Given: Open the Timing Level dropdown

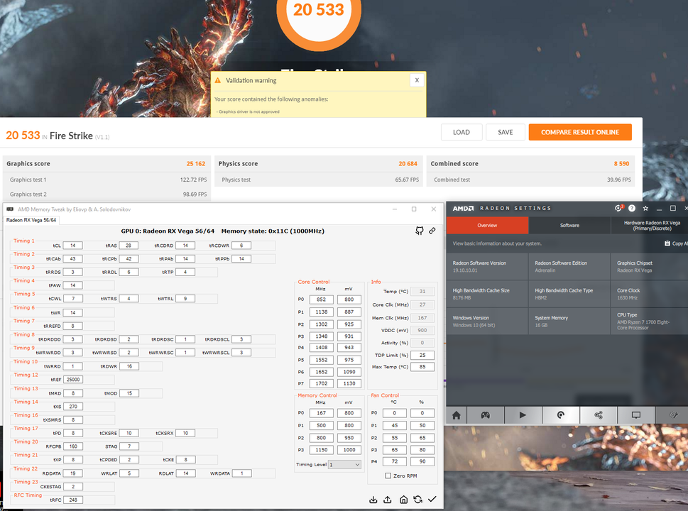Looking at the screenshot, I should [344, 464].
